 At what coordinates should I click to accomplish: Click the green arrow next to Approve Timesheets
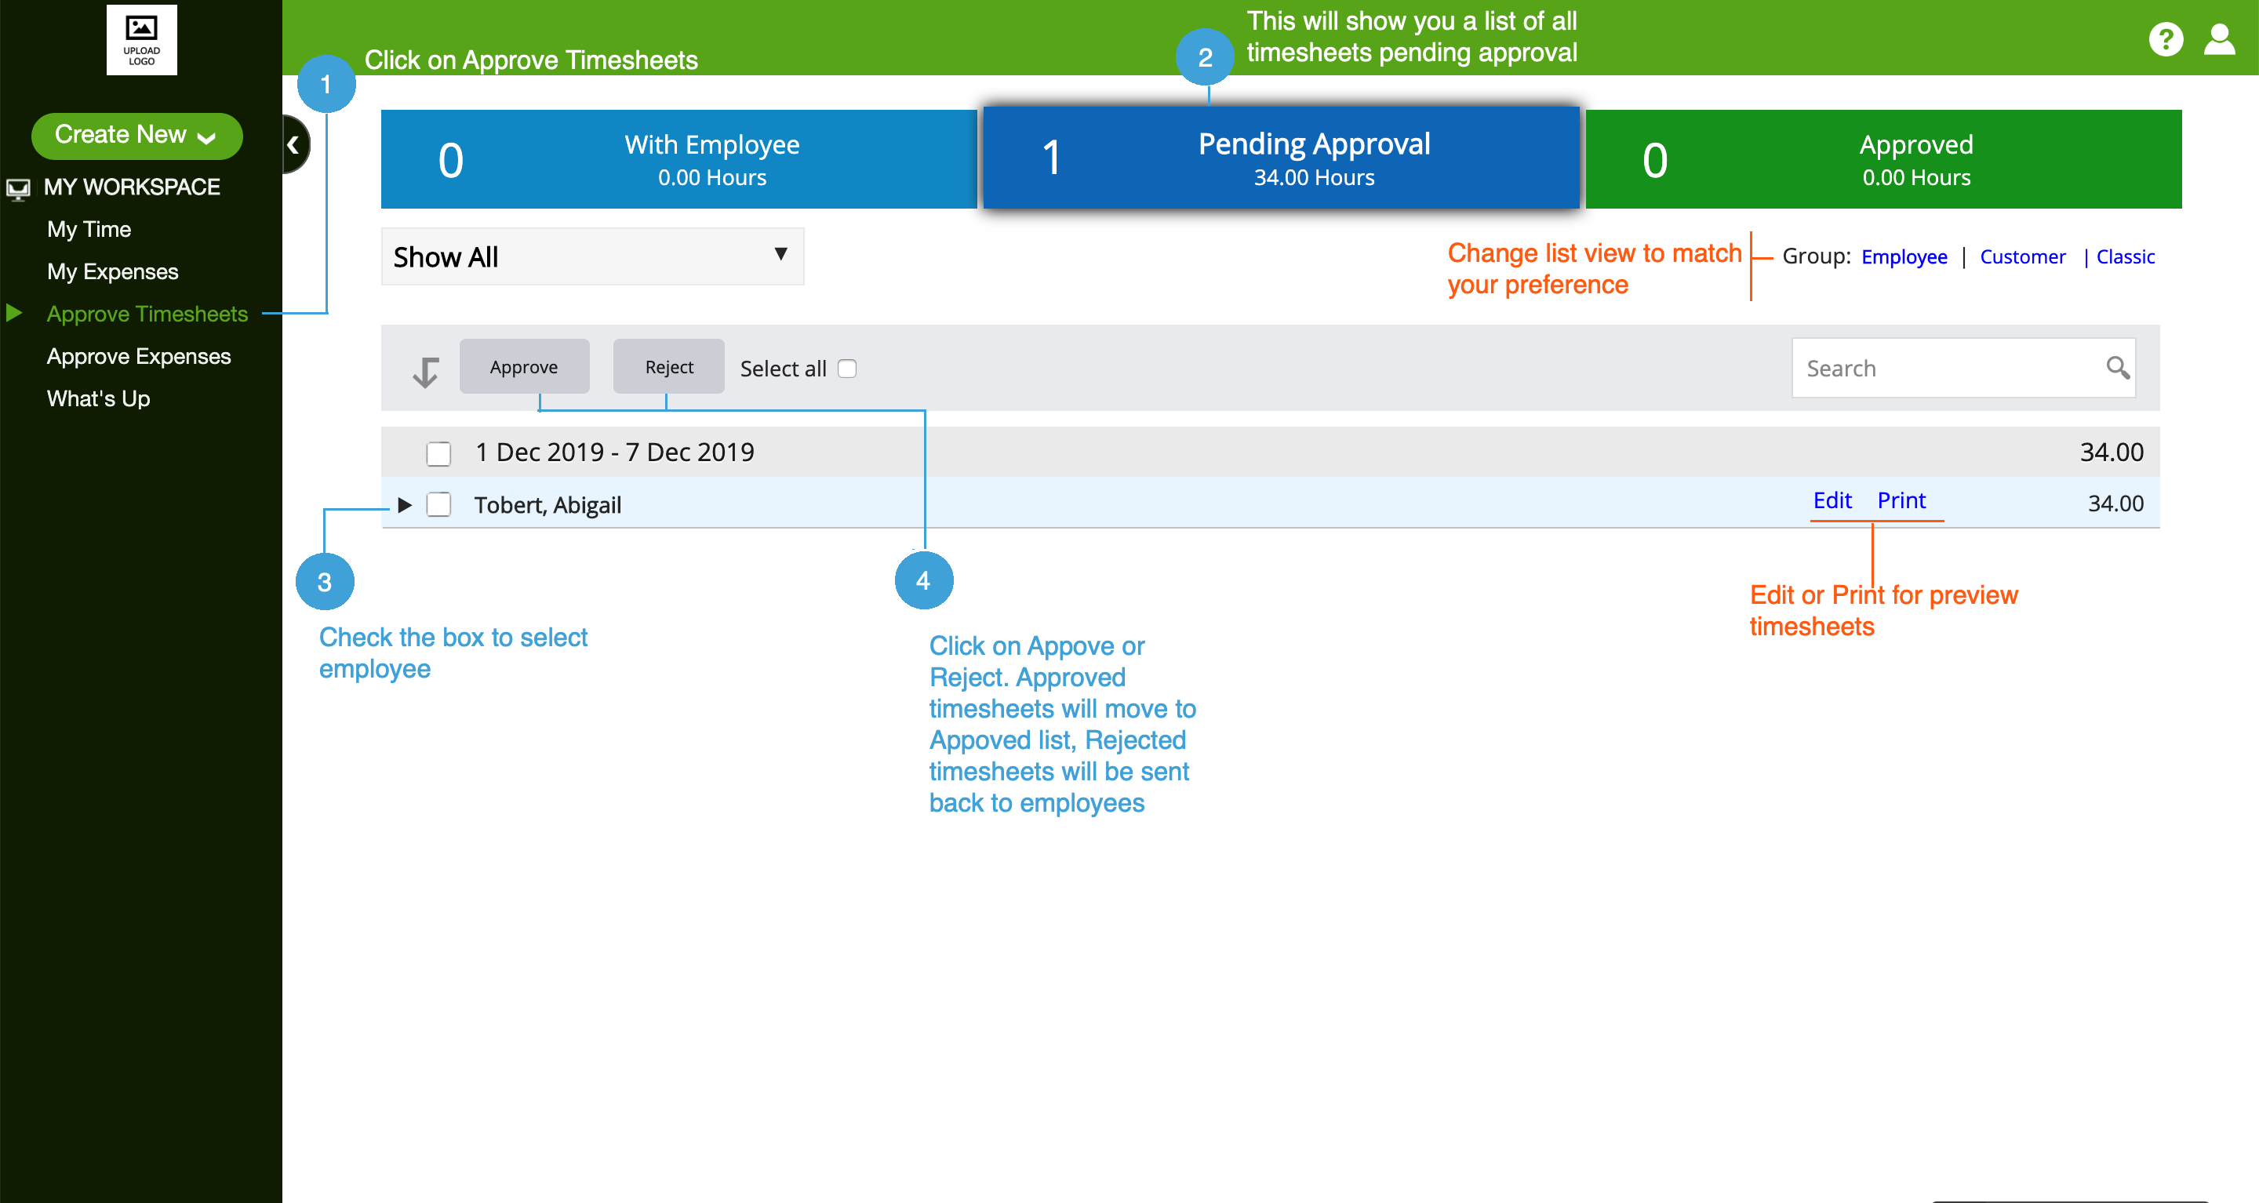click(x=14, y=313)
